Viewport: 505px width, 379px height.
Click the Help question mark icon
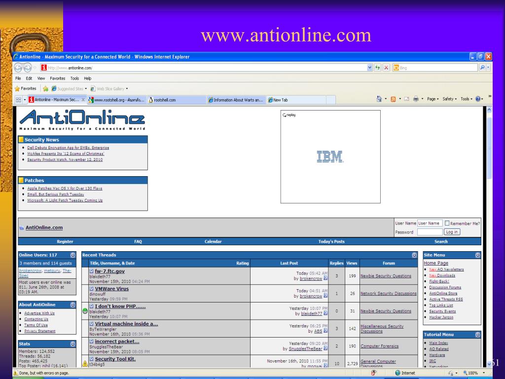(x=478, y=99)
